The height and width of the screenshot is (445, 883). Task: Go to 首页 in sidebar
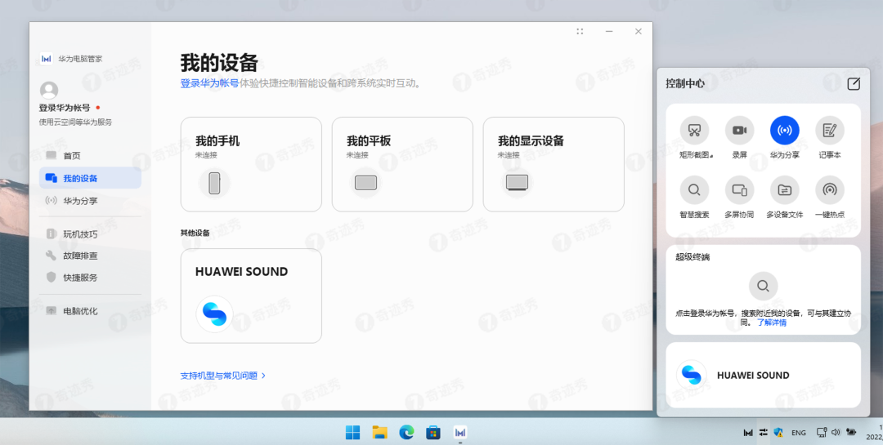[x=90, y=156]
